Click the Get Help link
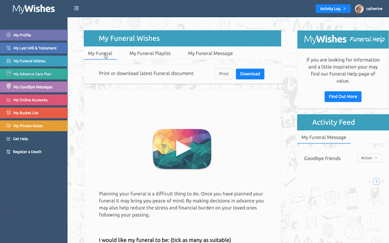Viewport: 389px width, 243px height. [x=20, y=139]
